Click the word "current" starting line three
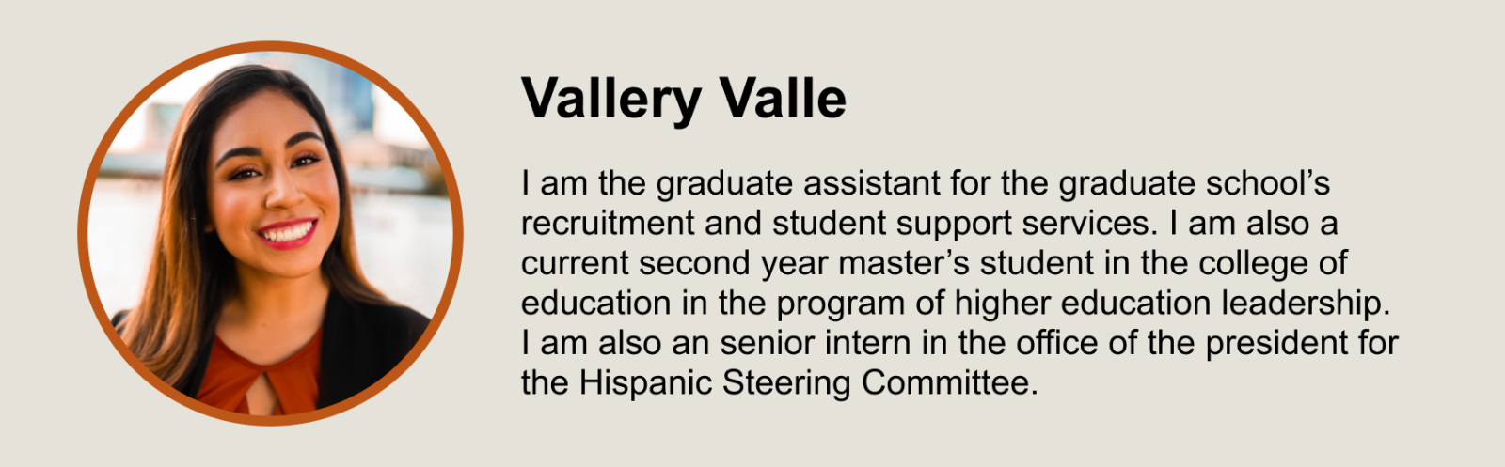Screen dimensions: 1505x467 tap(574, 263)
